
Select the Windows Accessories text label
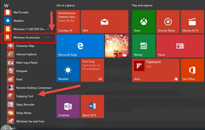(27, 37)
